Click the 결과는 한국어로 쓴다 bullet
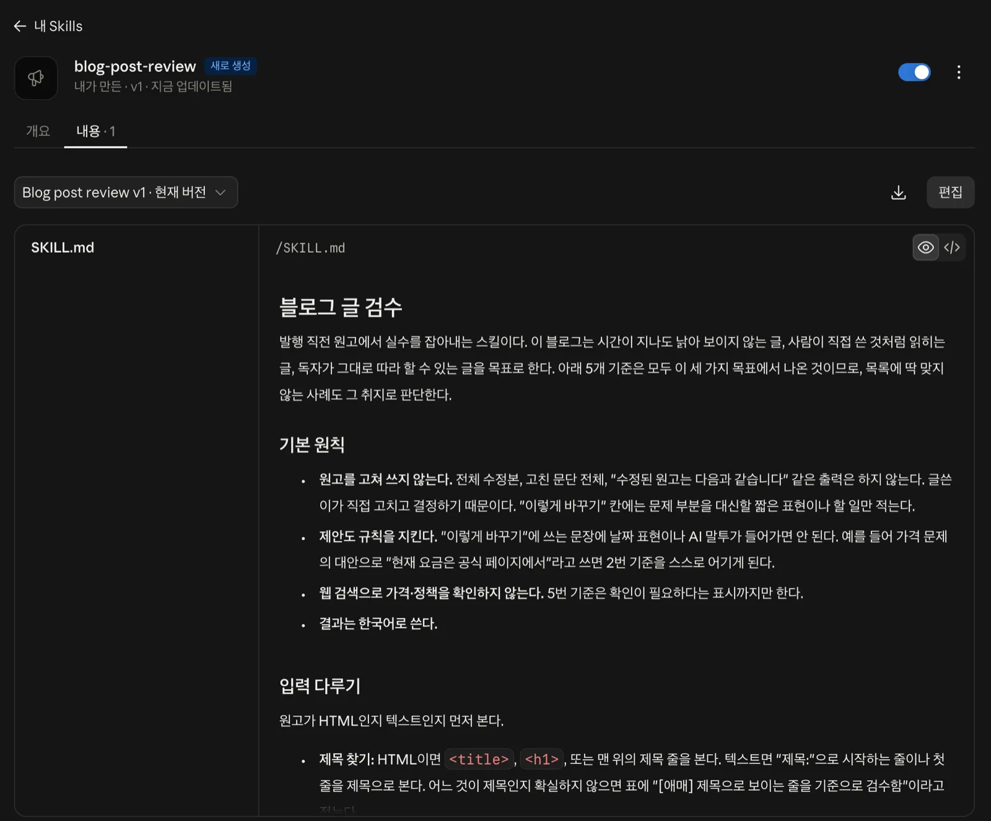Viewport: 991px width, 821px height. coord(378,623)
